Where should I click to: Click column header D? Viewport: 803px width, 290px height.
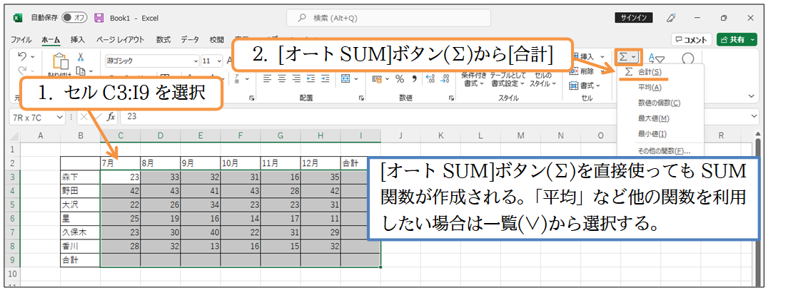point(161,136)
